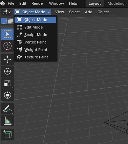128x144 pixels.
Task: Activate the Move tool
Action: click(7, 59)
